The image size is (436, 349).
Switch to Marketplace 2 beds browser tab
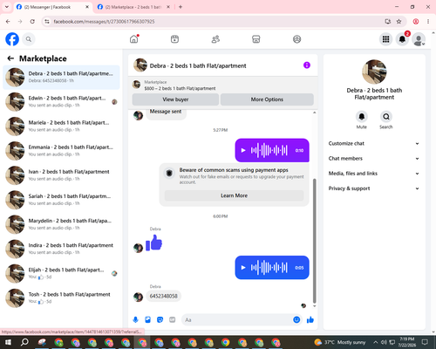pos(133,7)
